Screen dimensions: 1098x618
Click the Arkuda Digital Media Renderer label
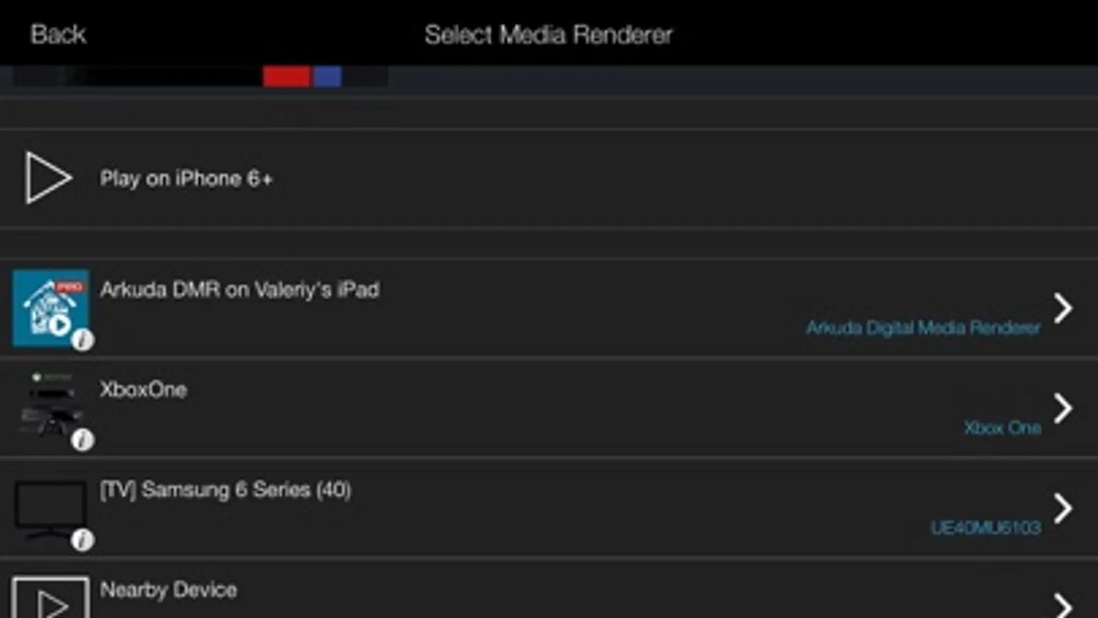(x=923, y=328)
